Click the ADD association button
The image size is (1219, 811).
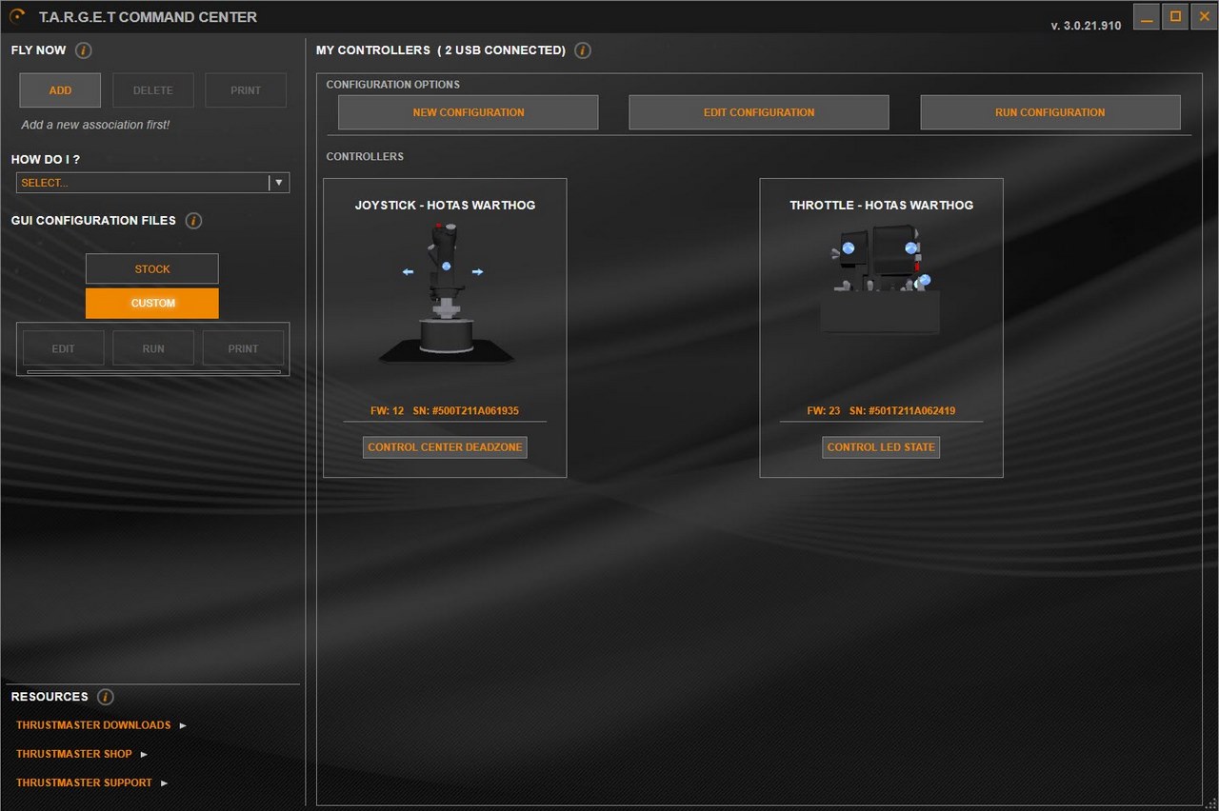click(x=60, y=90)
